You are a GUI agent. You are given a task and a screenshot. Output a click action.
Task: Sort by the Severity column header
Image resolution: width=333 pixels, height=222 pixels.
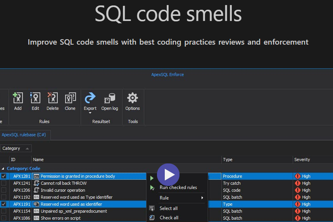302,160
